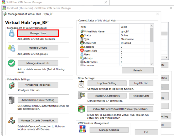The height and width of the screenshot is (136, 174).
Task: Click the Trusted CA Certificates icon
Action: coord(81,96)
